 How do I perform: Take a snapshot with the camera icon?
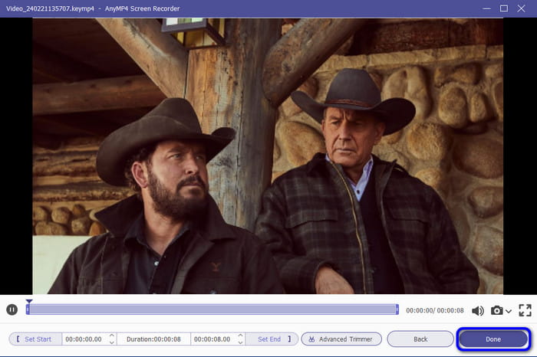pyautogui.click(x=497, y=310)
